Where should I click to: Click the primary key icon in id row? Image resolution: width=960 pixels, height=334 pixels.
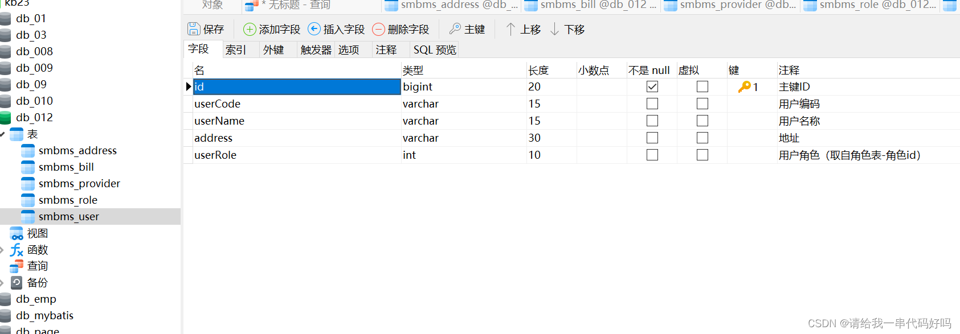[x=744, y=86]
